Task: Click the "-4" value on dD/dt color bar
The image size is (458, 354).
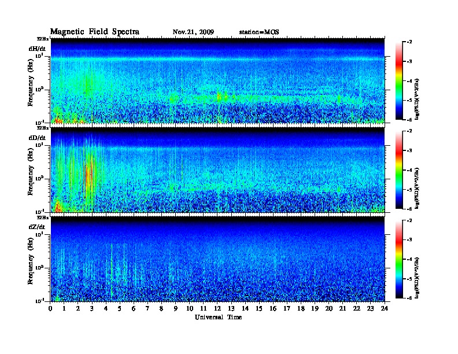Action: pos(409,170)
